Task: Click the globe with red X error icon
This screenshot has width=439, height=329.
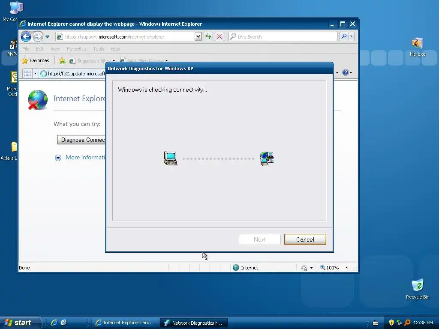Action: click(x=38, y=100)
